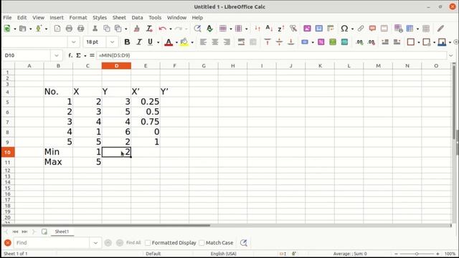The height and width of the screenshot is (258, 459).
Task: Click row 10 header
Action: (8, 152)
